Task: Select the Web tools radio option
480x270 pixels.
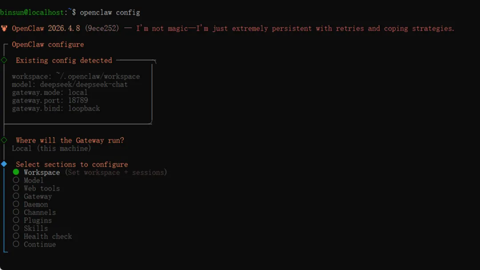Action: click(16, 188)
